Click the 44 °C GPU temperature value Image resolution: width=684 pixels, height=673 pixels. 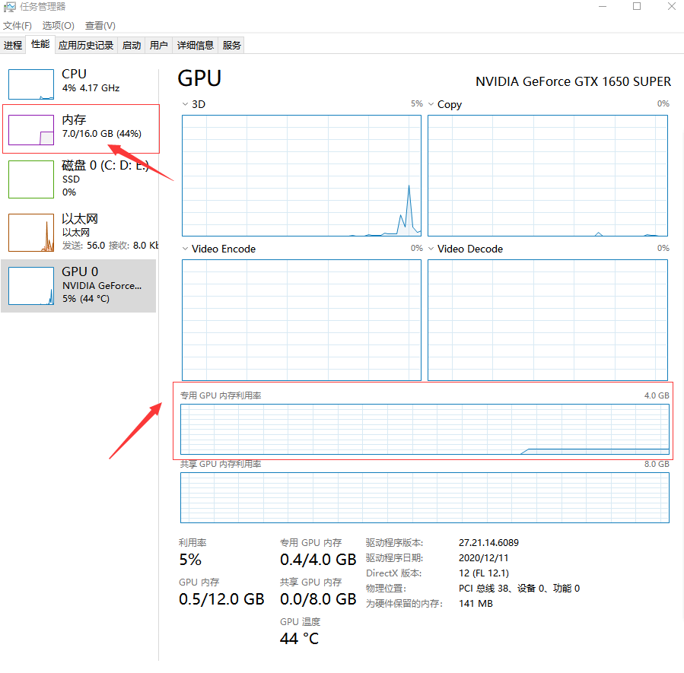click(x=299, y=639)
